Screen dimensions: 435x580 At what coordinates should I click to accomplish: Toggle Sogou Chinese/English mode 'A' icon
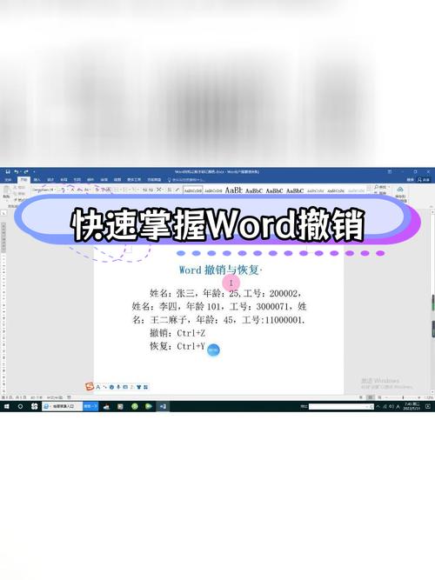[98, 387]
